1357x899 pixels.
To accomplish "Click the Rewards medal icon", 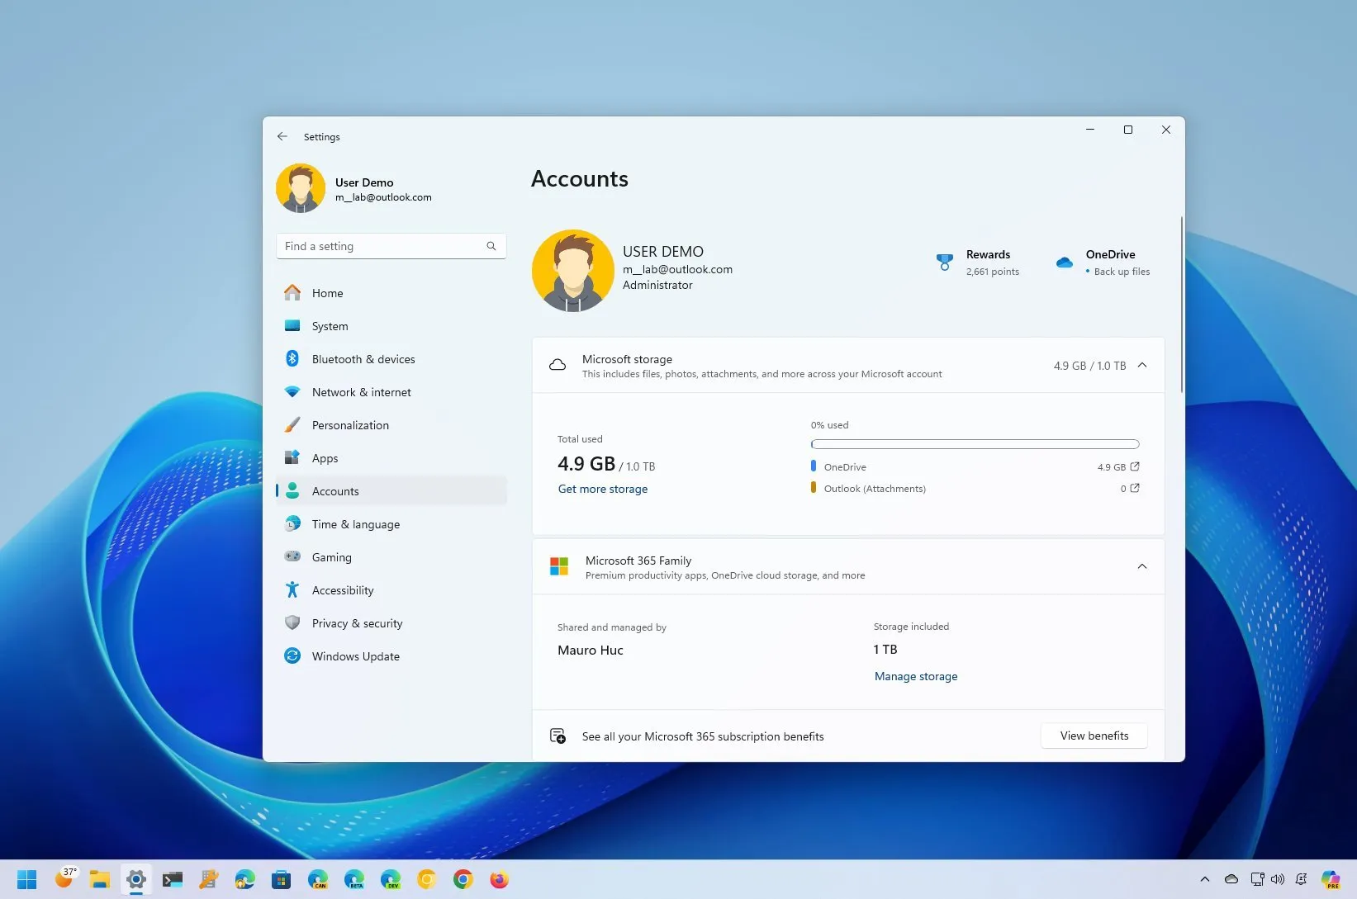I will tap(944, 263).
